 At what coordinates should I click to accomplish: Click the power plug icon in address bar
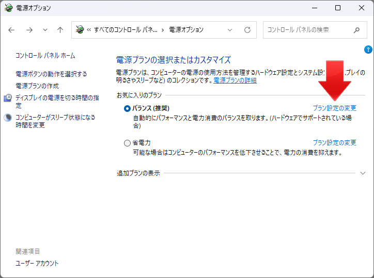coord(80,30)
